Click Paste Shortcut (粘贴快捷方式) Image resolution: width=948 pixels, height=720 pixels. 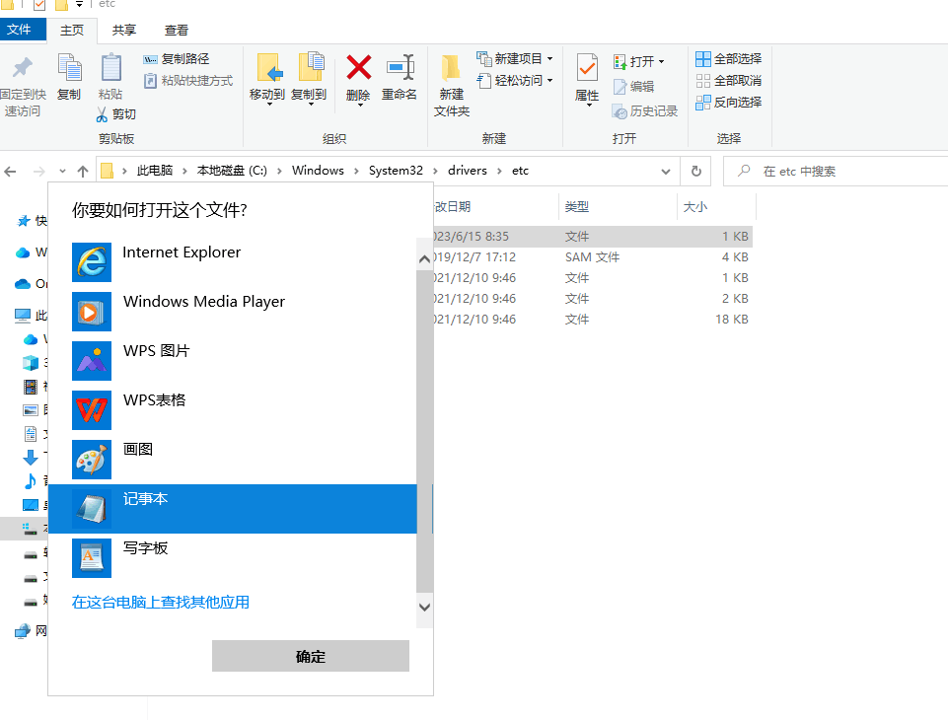188,81
